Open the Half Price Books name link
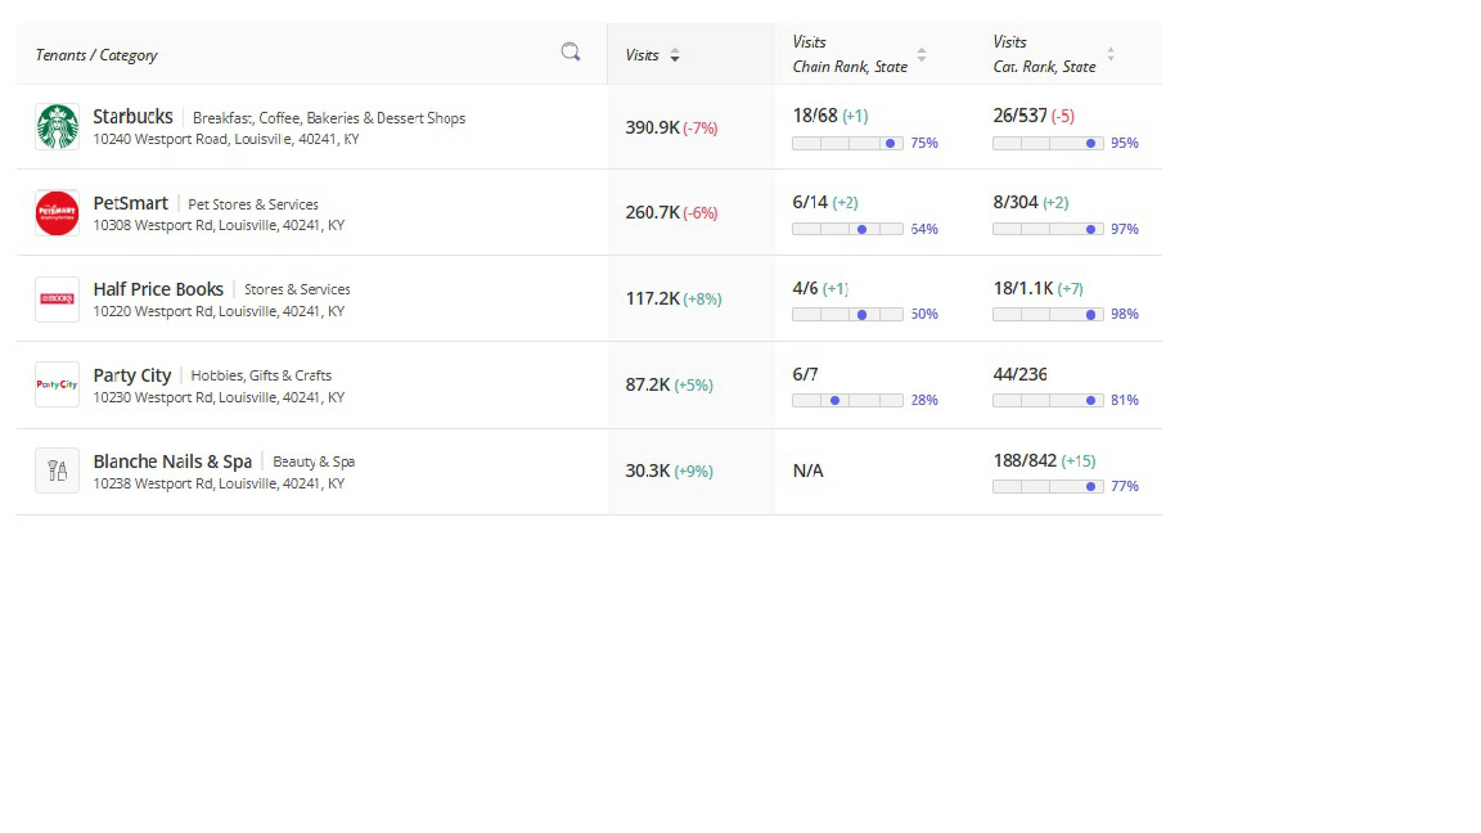The height and width of the screenshot is (833, 1481). [158, 289]
